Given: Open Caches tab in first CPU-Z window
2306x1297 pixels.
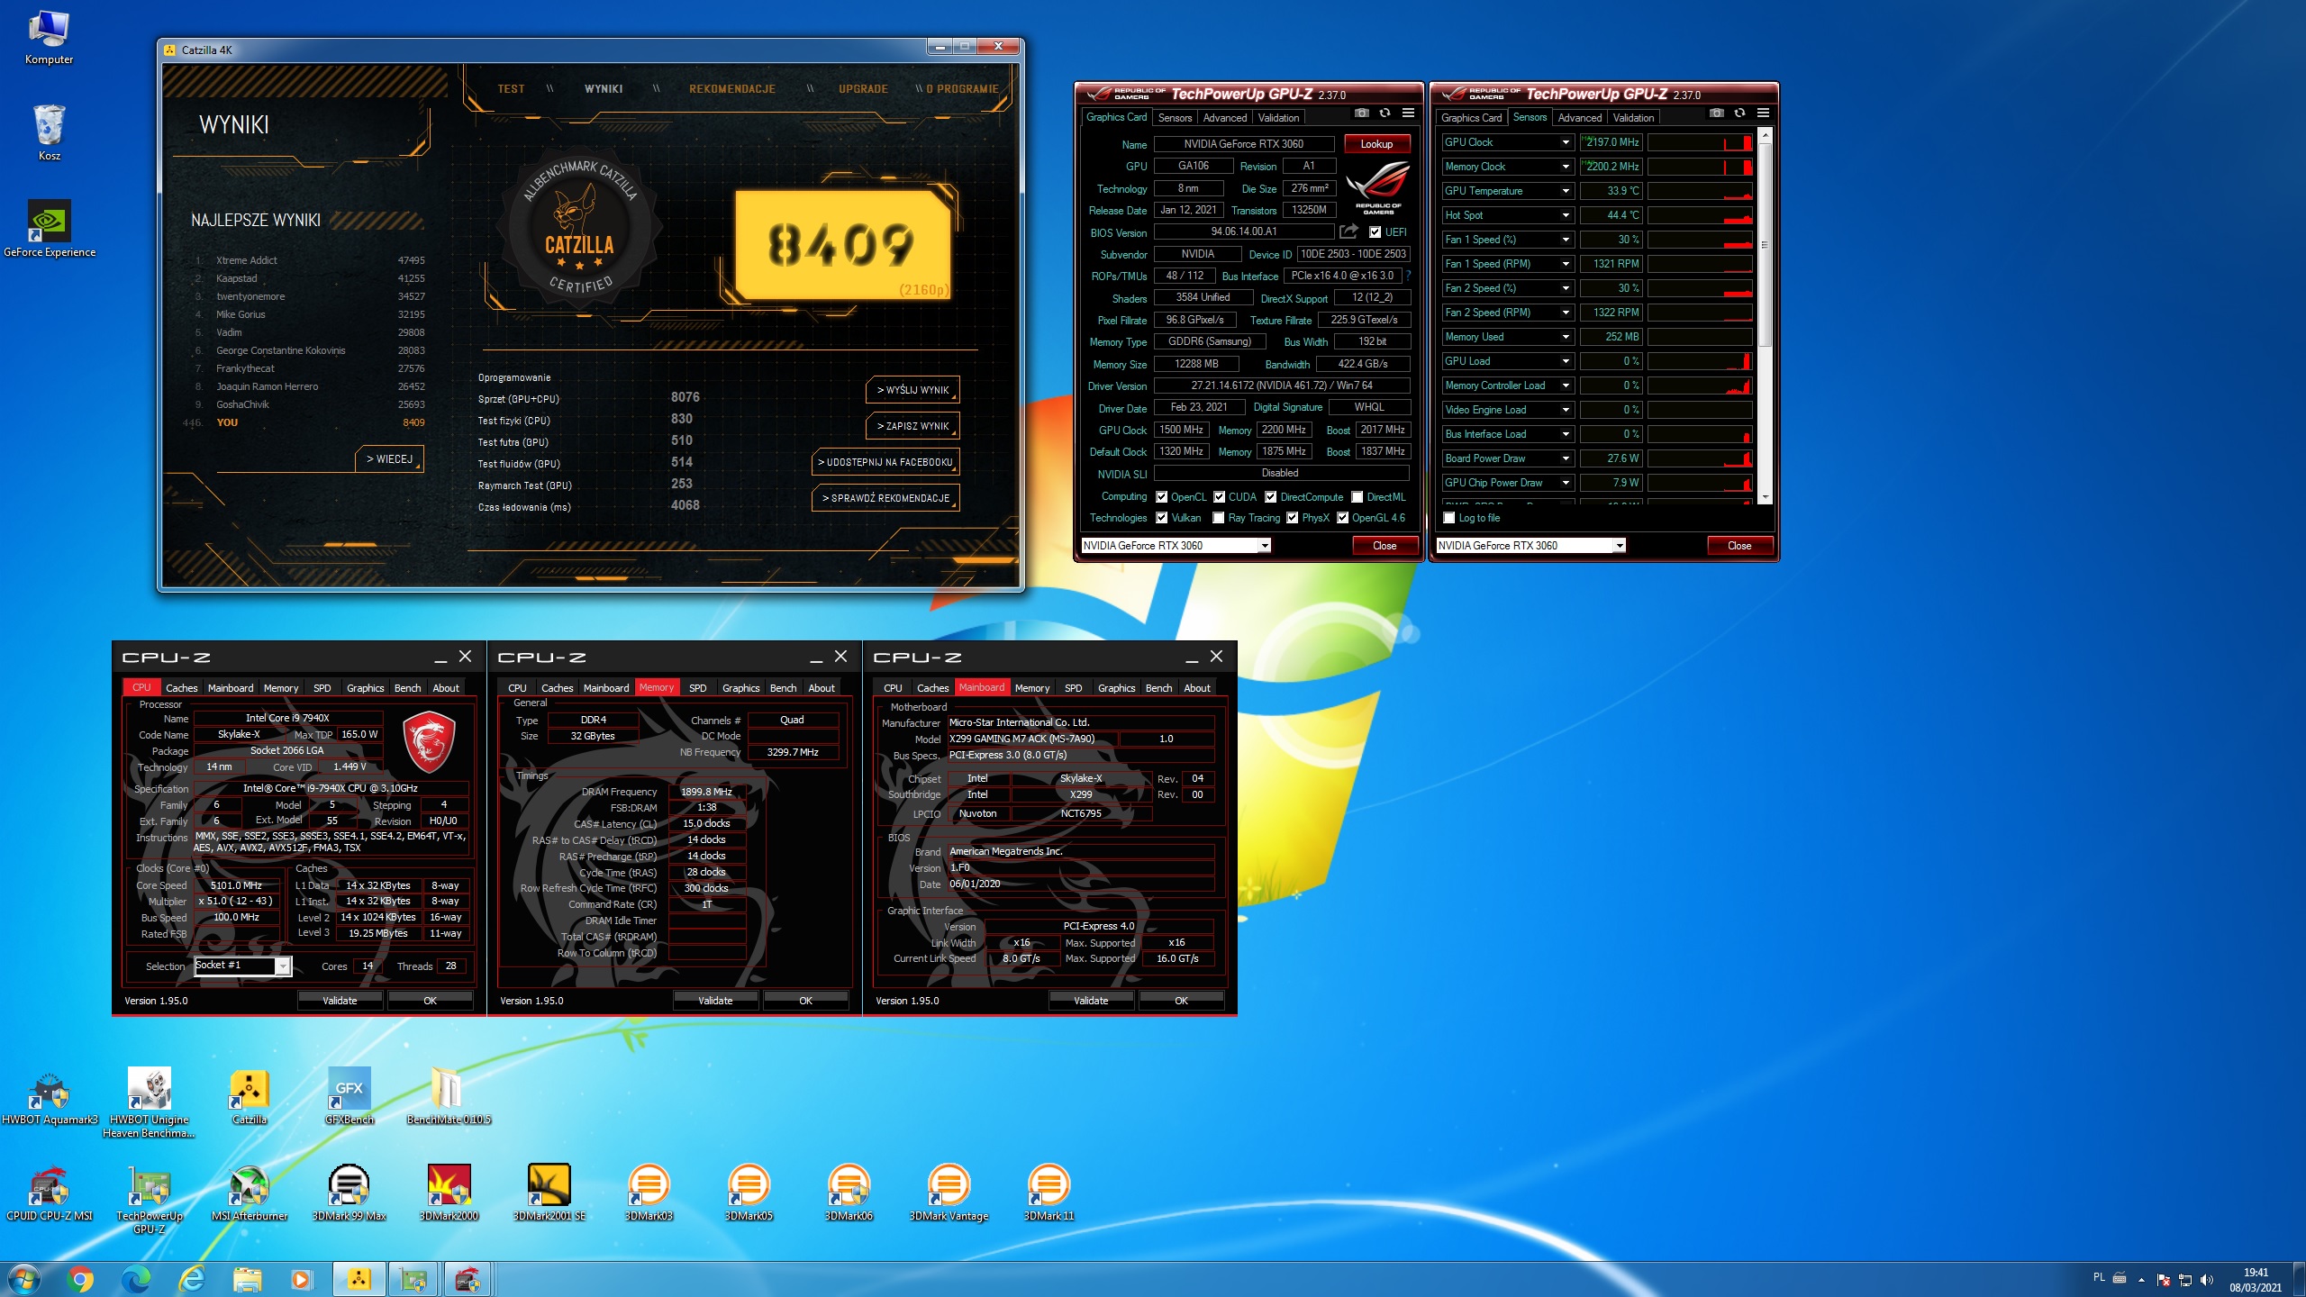Looking at the screenshot, I should (x=181, y=688).
